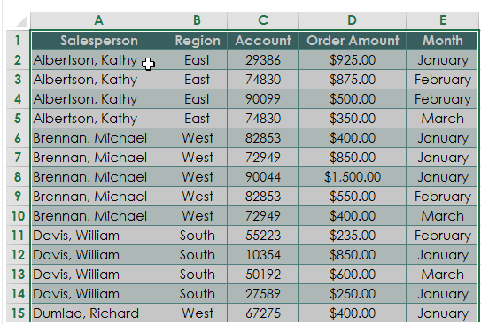Select the Region header cell

point(198,41)
